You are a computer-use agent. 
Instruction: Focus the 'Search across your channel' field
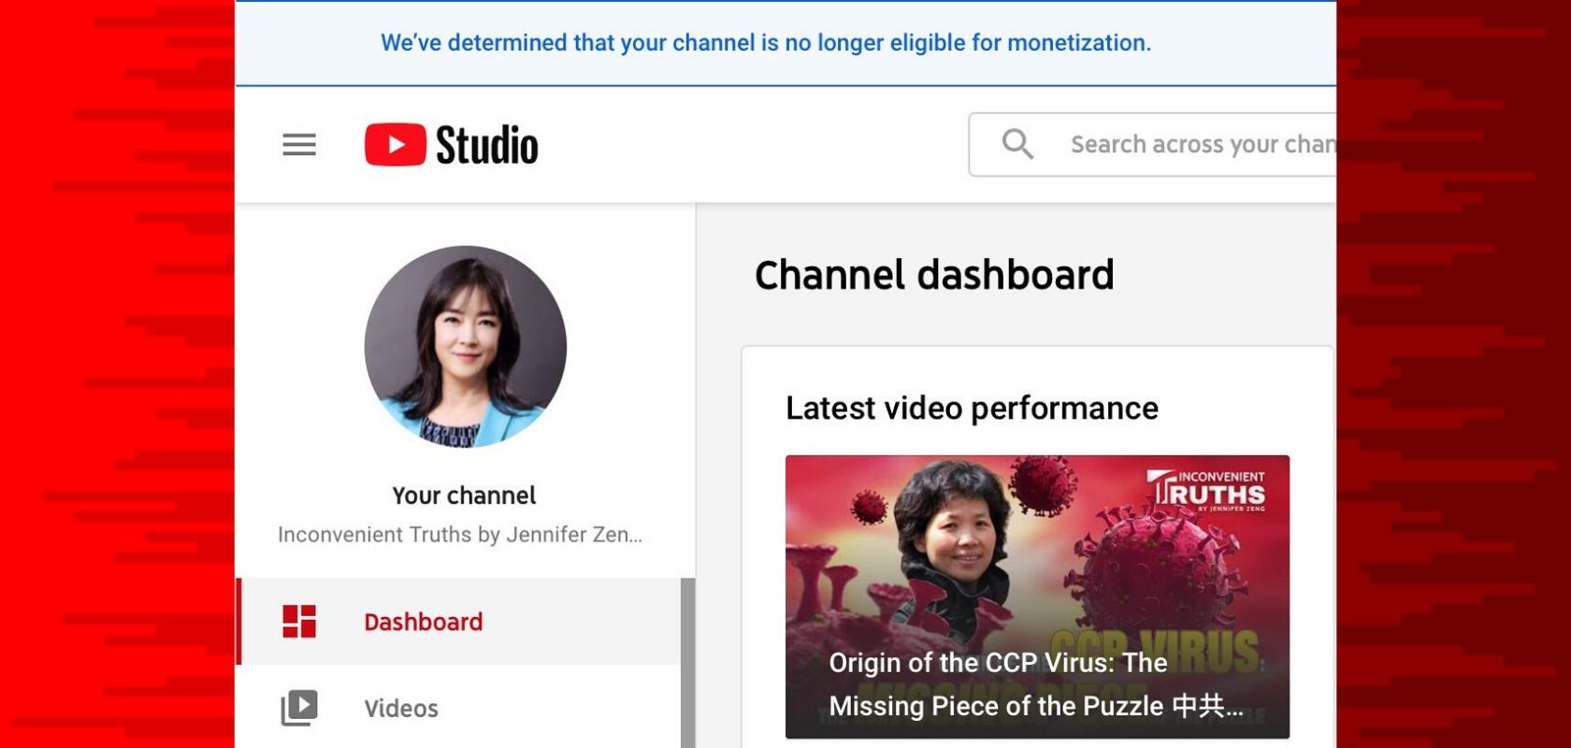coord(1152,145)
